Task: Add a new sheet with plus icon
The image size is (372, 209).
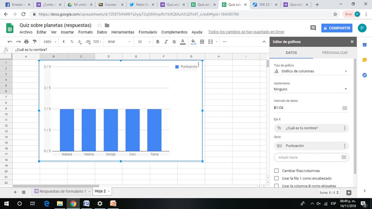Action: (15, 192)
